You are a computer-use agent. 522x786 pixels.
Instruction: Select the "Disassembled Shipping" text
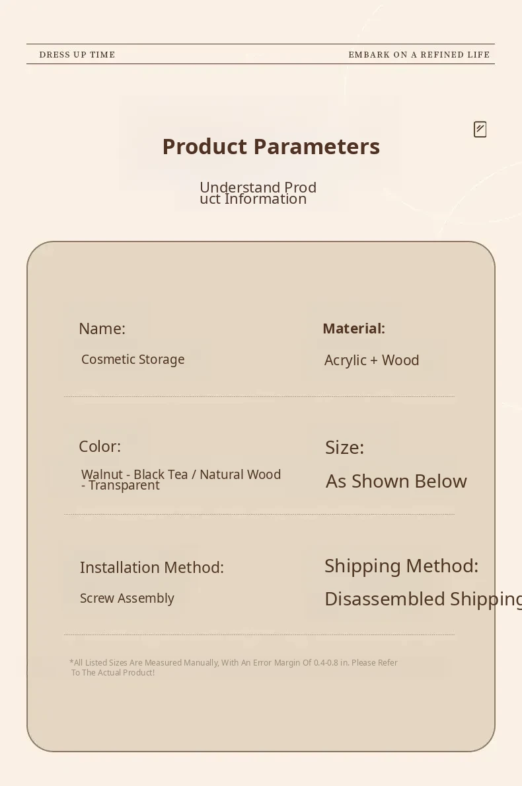tap(423, 599)
